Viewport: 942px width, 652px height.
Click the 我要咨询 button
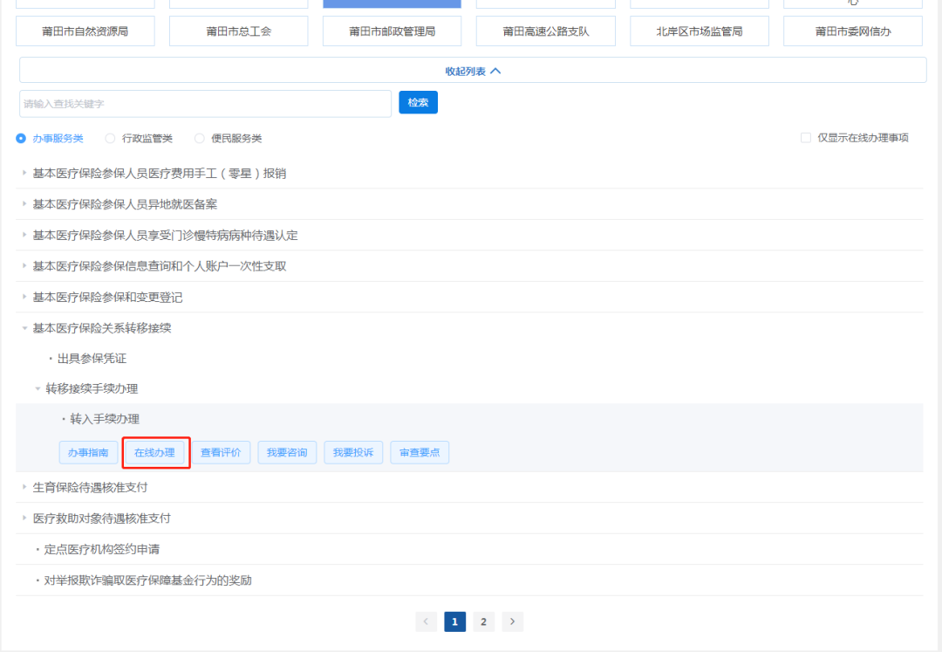[x=287, y=453]
